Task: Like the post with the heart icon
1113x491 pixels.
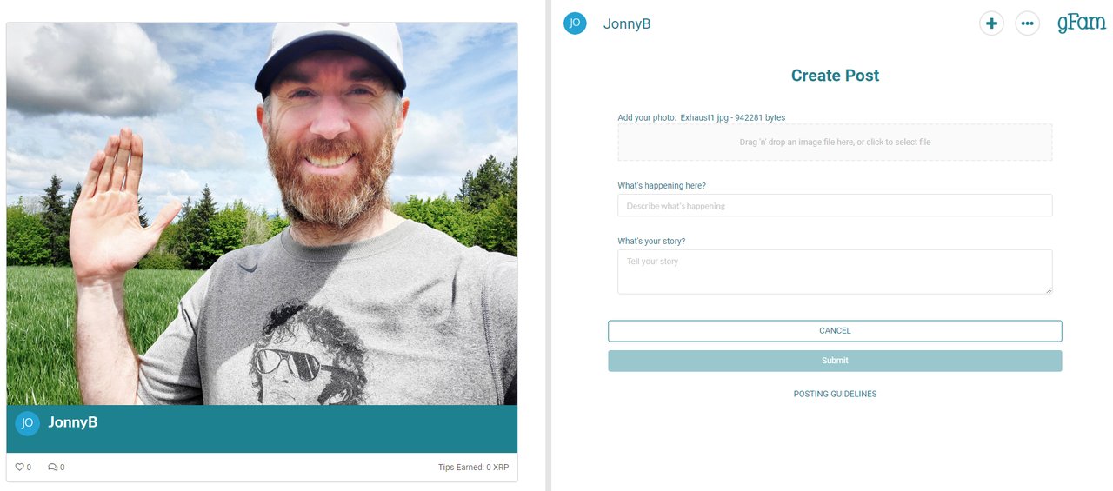Action: (20, 468)
